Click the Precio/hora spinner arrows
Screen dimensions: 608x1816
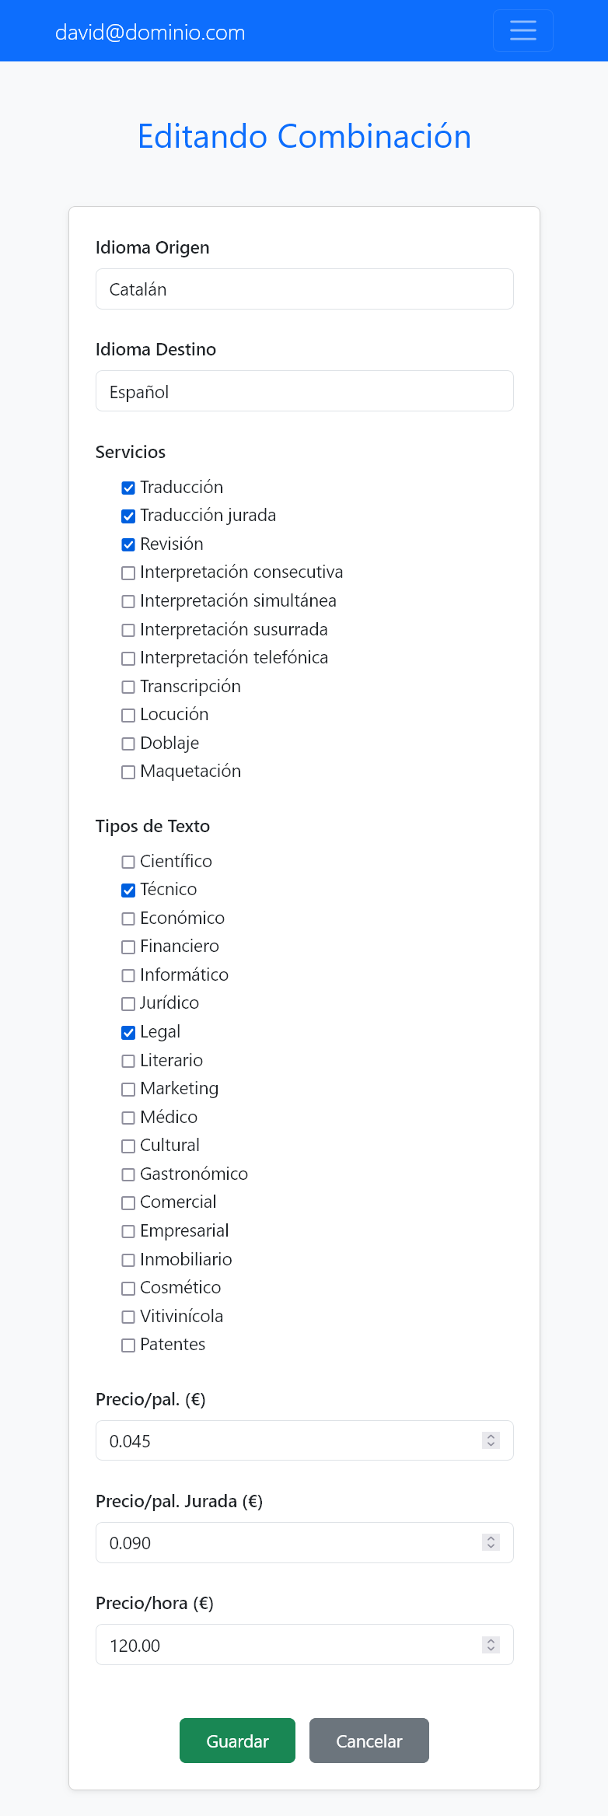tap(491, 1645)
